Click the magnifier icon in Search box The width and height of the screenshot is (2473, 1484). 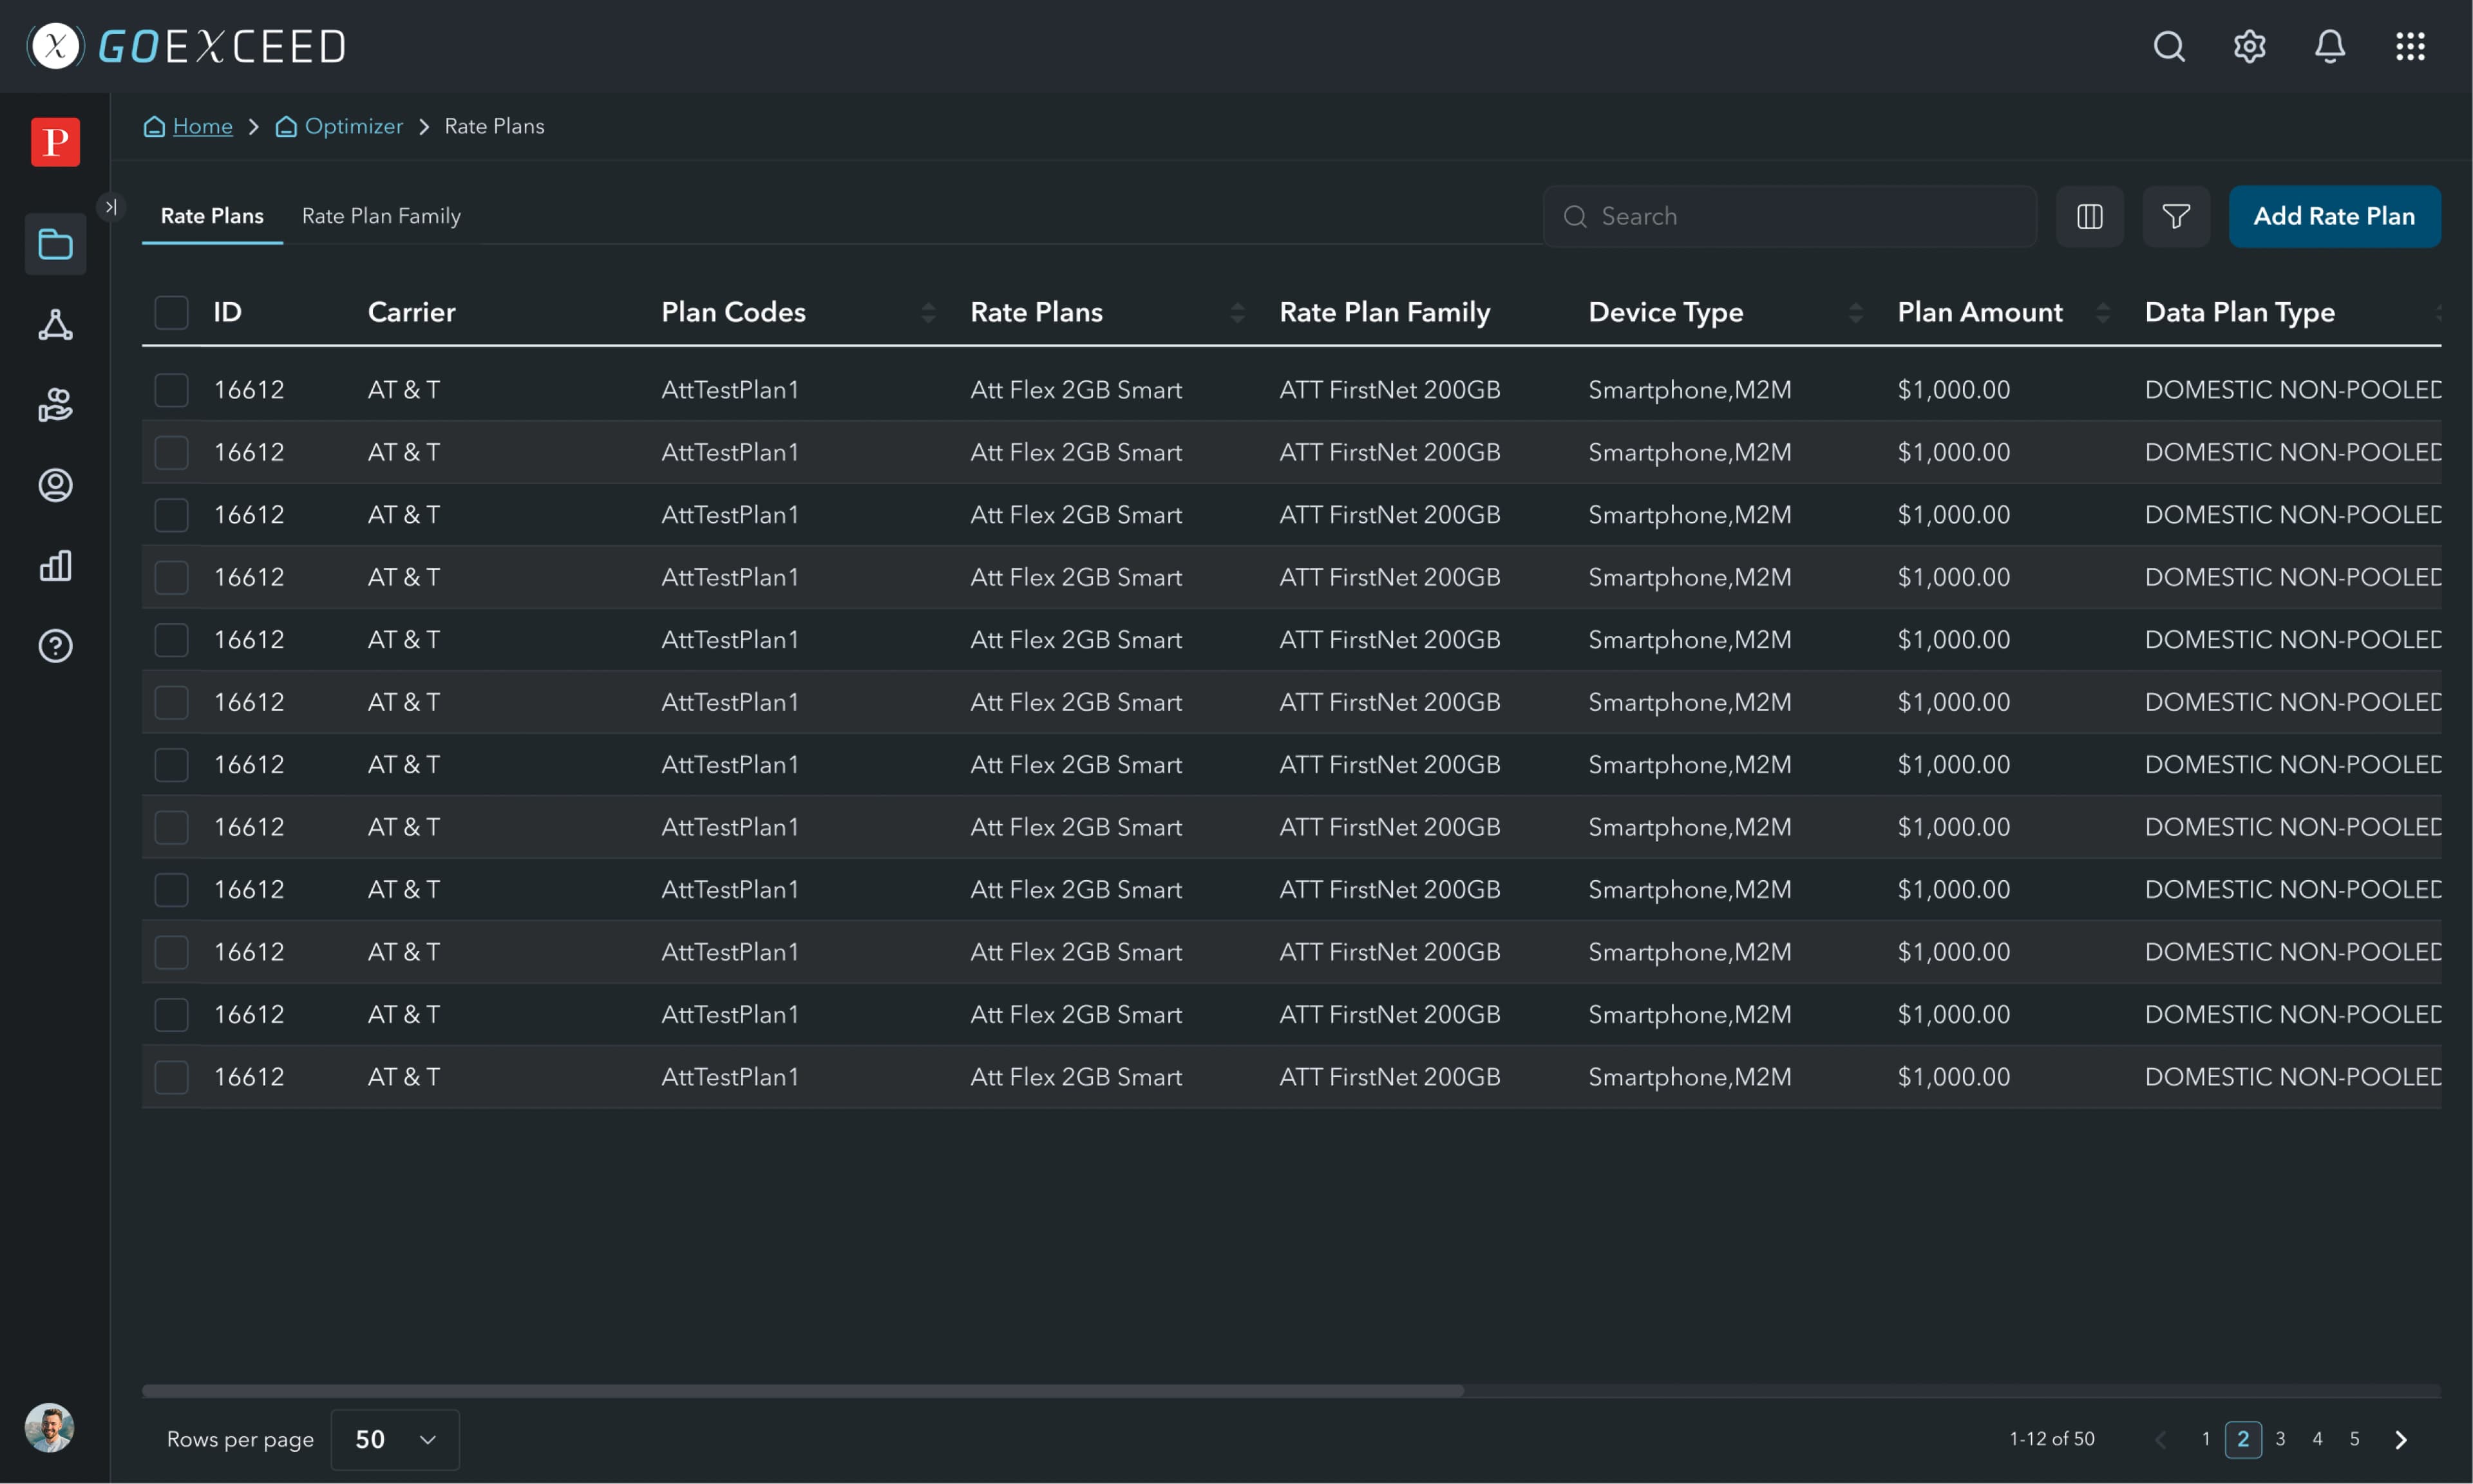1575,216
